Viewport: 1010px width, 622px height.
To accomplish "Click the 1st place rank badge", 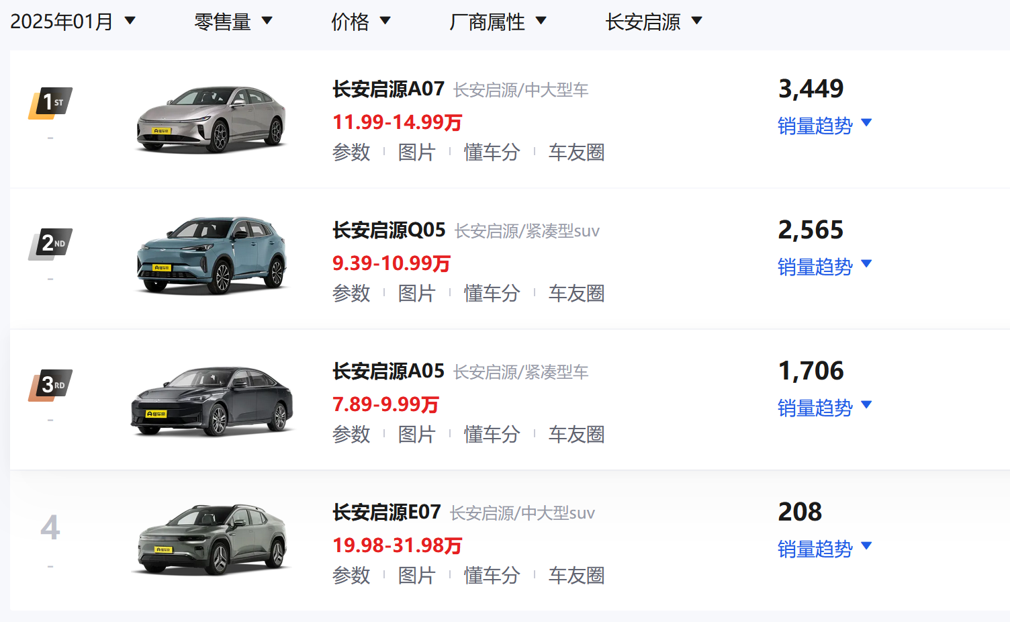I will pos(50,103).
